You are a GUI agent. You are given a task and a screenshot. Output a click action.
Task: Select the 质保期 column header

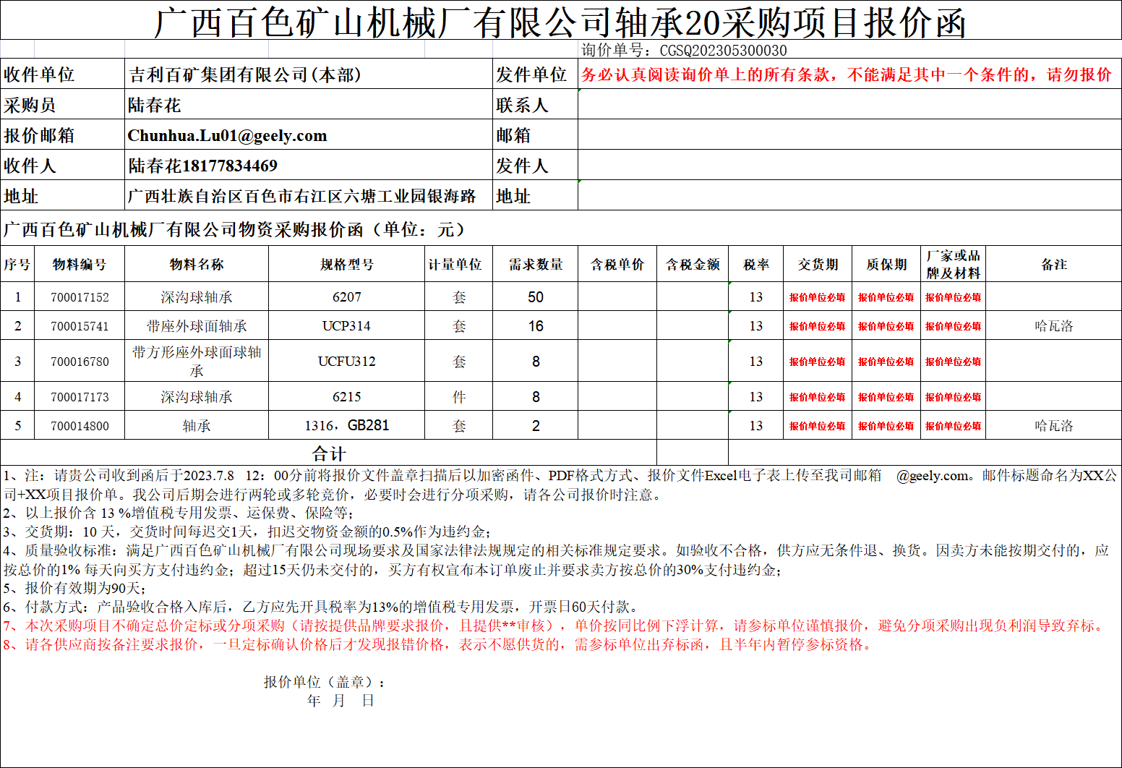point(886,265)
